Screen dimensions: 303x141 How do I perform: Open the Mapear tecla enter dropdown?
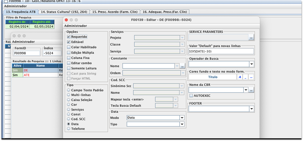tap(176, 99)
